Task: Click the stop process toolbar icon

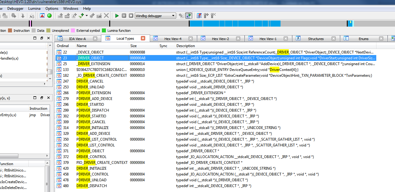Action: (x=131, y=16)
